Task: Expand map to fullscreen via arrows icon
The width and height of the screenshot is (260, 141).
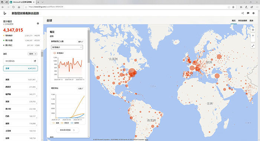Action: click(253, 46)
